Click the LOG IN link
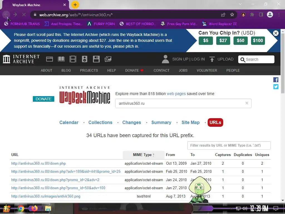The image size is (285, 214). pos(198,59)
